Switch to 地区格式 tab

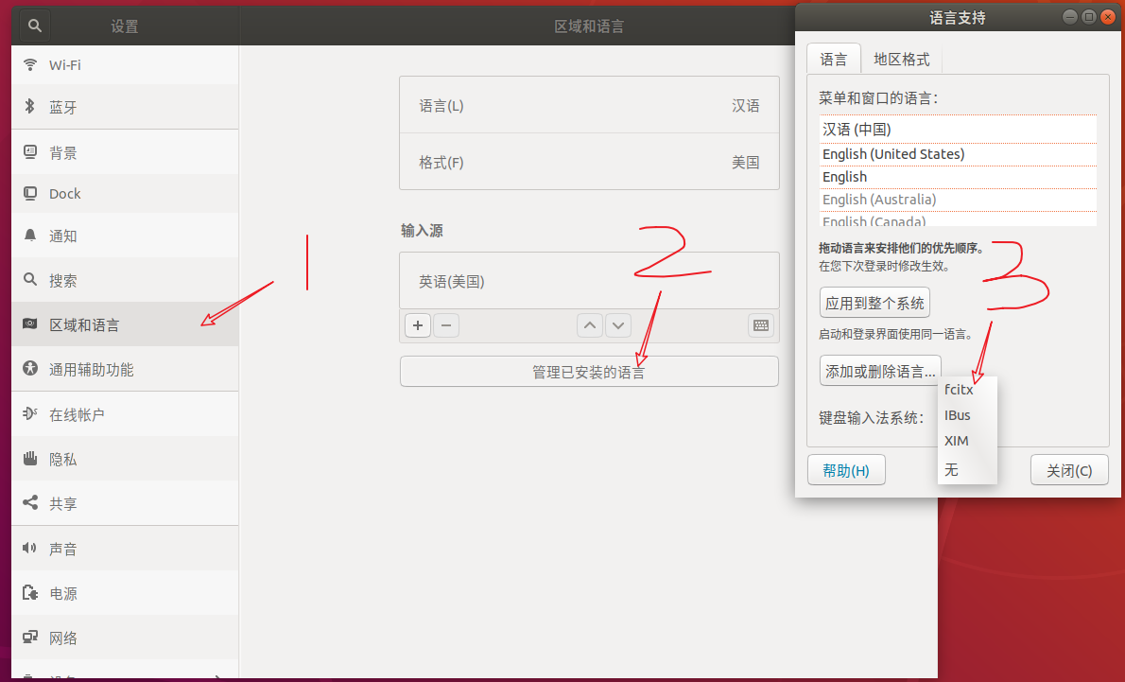coord(902,59)
